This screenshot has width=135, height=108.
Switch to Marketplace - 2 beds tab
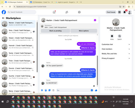pos(41,2)
